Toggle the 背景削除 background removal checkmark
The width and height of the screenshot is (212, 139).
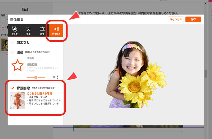(x=13, y=88)
